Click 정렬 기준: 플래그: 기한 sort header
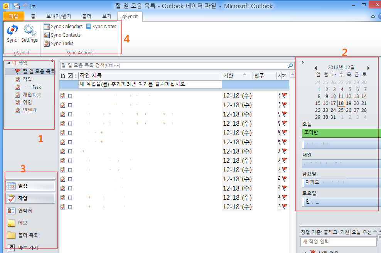Screen dimensions: 381x253 pyautogui.click(x=325, y=232)
